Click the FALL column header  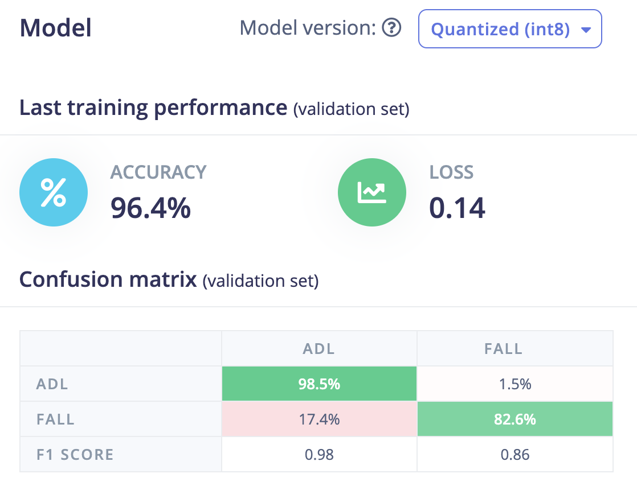pos(503,348)
